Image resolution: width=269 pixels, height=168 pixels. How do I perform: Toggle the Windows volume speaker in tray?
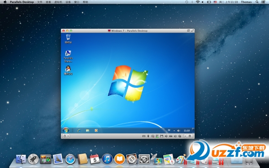pos(179,131)
